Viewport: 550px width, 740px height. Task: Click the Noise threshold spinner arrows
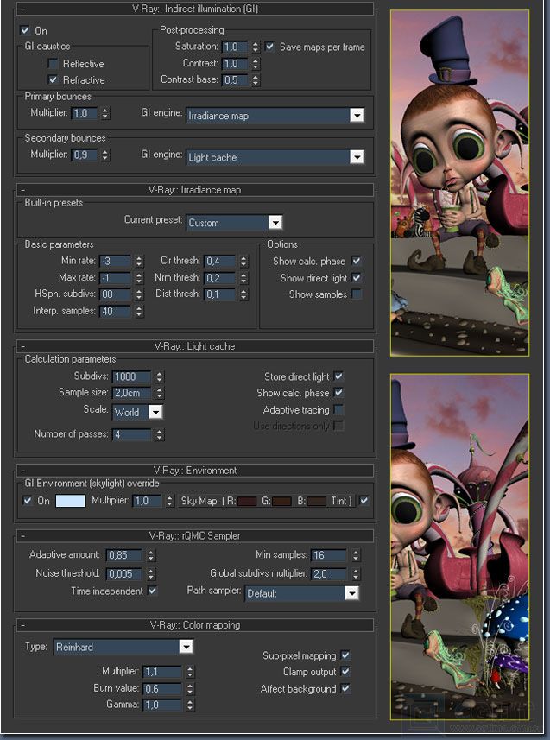[150, 574]
